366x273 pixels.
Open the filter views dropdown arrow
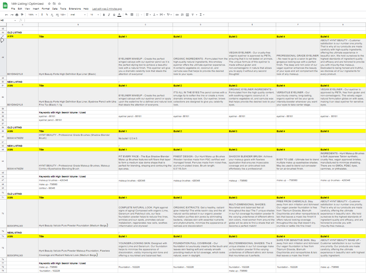[x=196, y=15]
